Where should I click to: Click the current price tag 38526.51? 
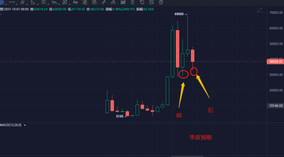click(x=275, y=62)
